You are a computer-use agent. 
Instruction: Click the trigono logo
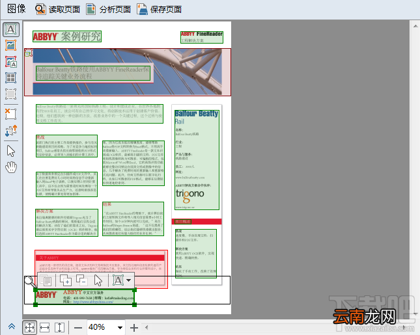pos(189,195)
